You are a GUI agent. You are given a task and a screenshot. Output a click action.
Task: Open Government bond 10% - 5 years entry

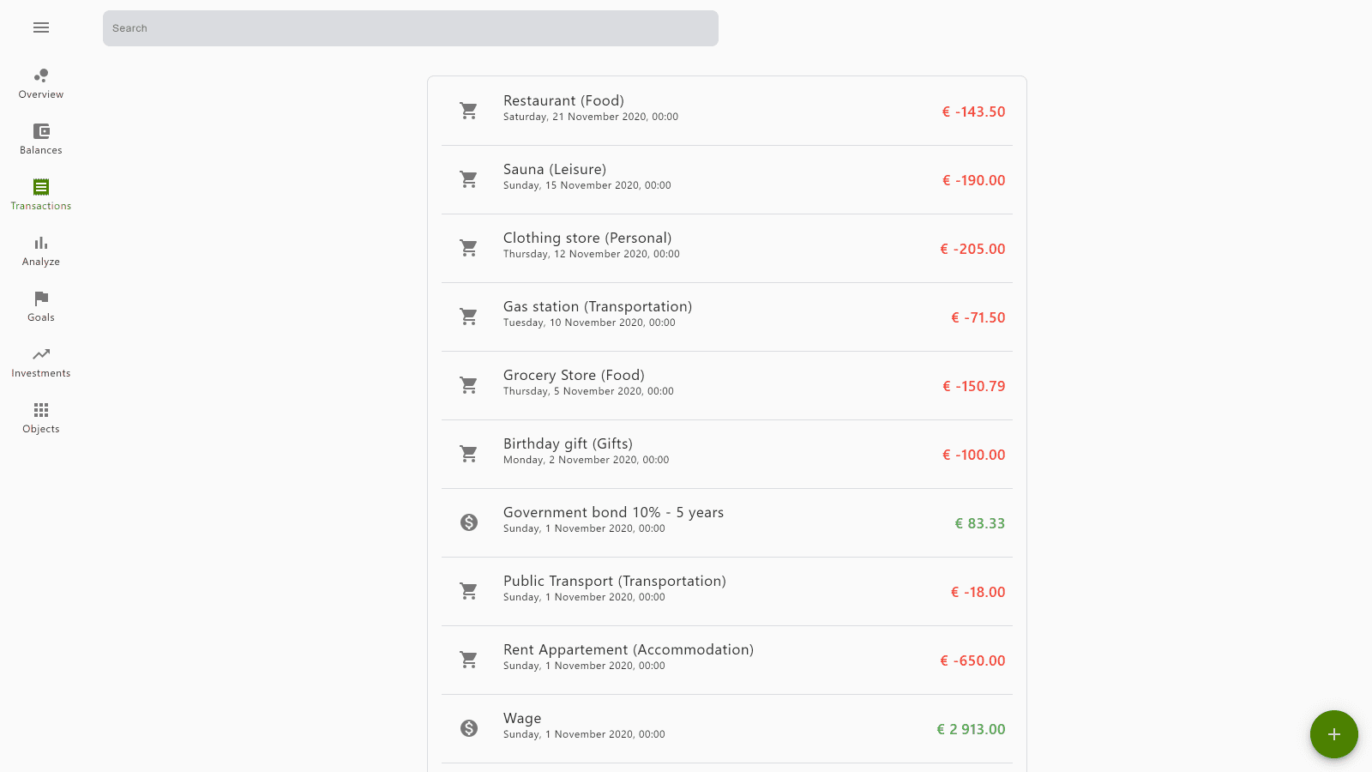click(x=727, y=523)
